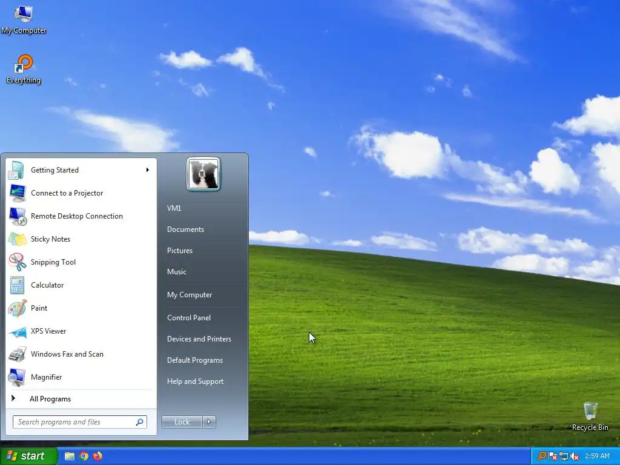Image resolution: width=620 pixels, height=465 pixels.
Task: Click the Connect to a Projector label
Action: coord(67,193)
